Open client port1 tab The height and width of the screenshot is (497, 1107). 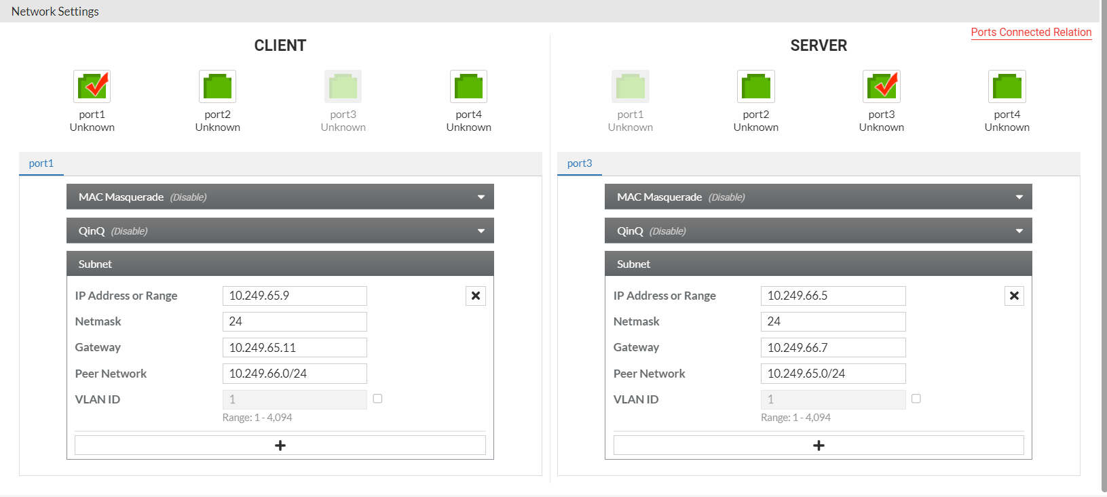[41, 163]
